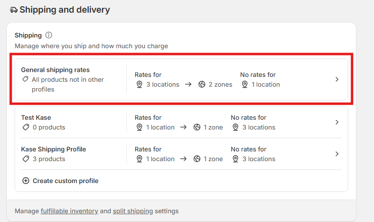Screen dimensions: 374x222
Task: Click the tag icon next to '0 products'
Action: 25,127
